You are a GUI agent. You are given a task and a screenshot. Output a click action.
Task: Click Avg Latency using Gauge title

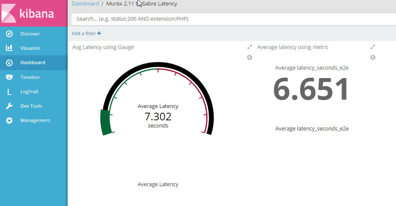103,47
